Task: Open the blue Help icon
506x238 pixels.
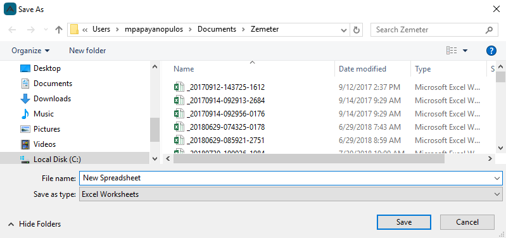Action: click(x=491, y=51)
